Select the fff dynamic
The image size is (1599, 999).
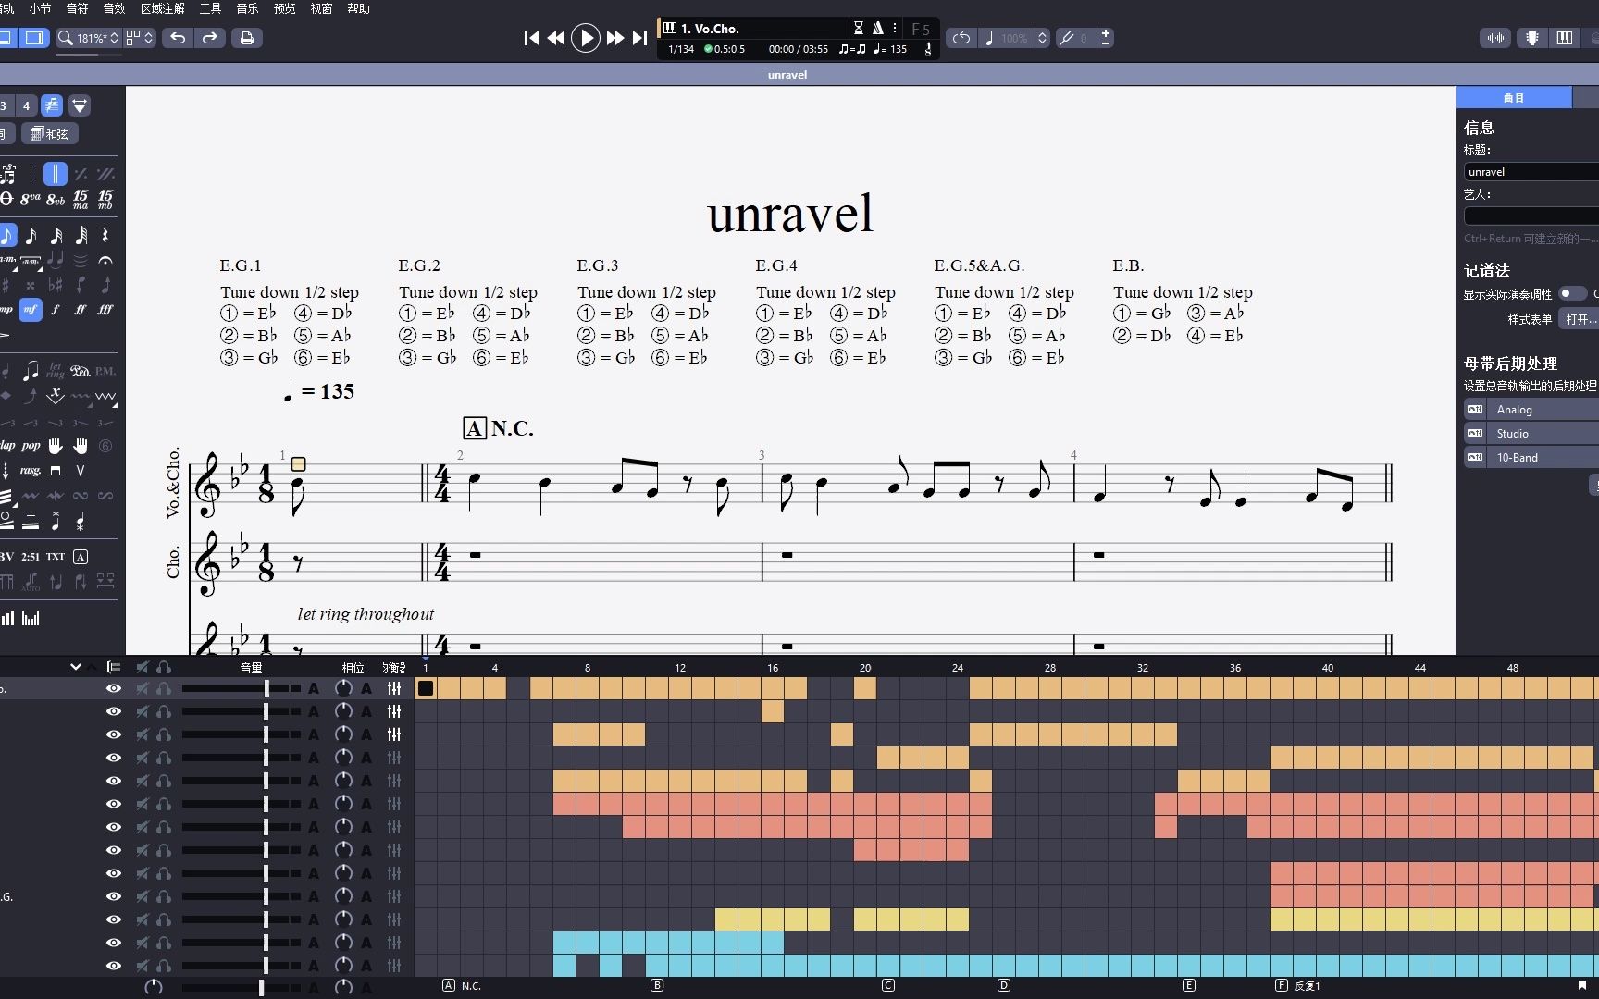tap(105, 310)
